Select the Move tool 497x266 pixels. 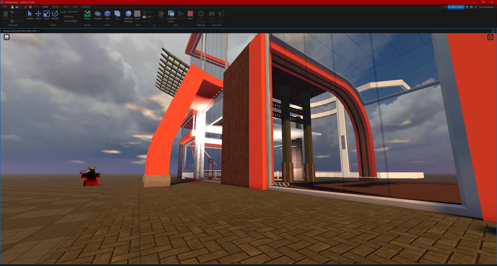pyautogui.click(x=38, y=16)
